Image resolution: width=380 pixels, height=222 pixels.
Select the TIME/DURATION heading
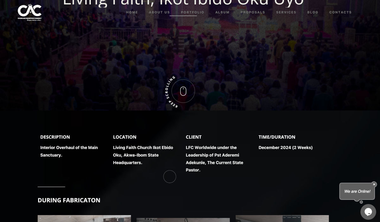click(x=277, y=137)
